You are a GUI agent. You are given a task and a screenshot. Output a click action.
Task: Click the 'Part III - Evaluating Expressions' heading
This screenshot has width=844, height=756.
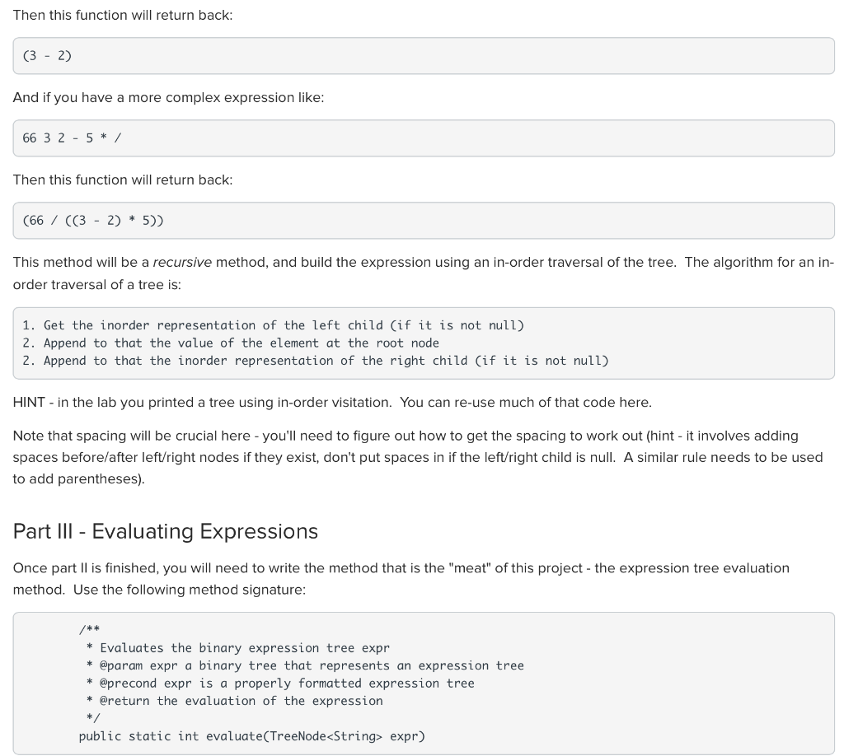point(165,531)
